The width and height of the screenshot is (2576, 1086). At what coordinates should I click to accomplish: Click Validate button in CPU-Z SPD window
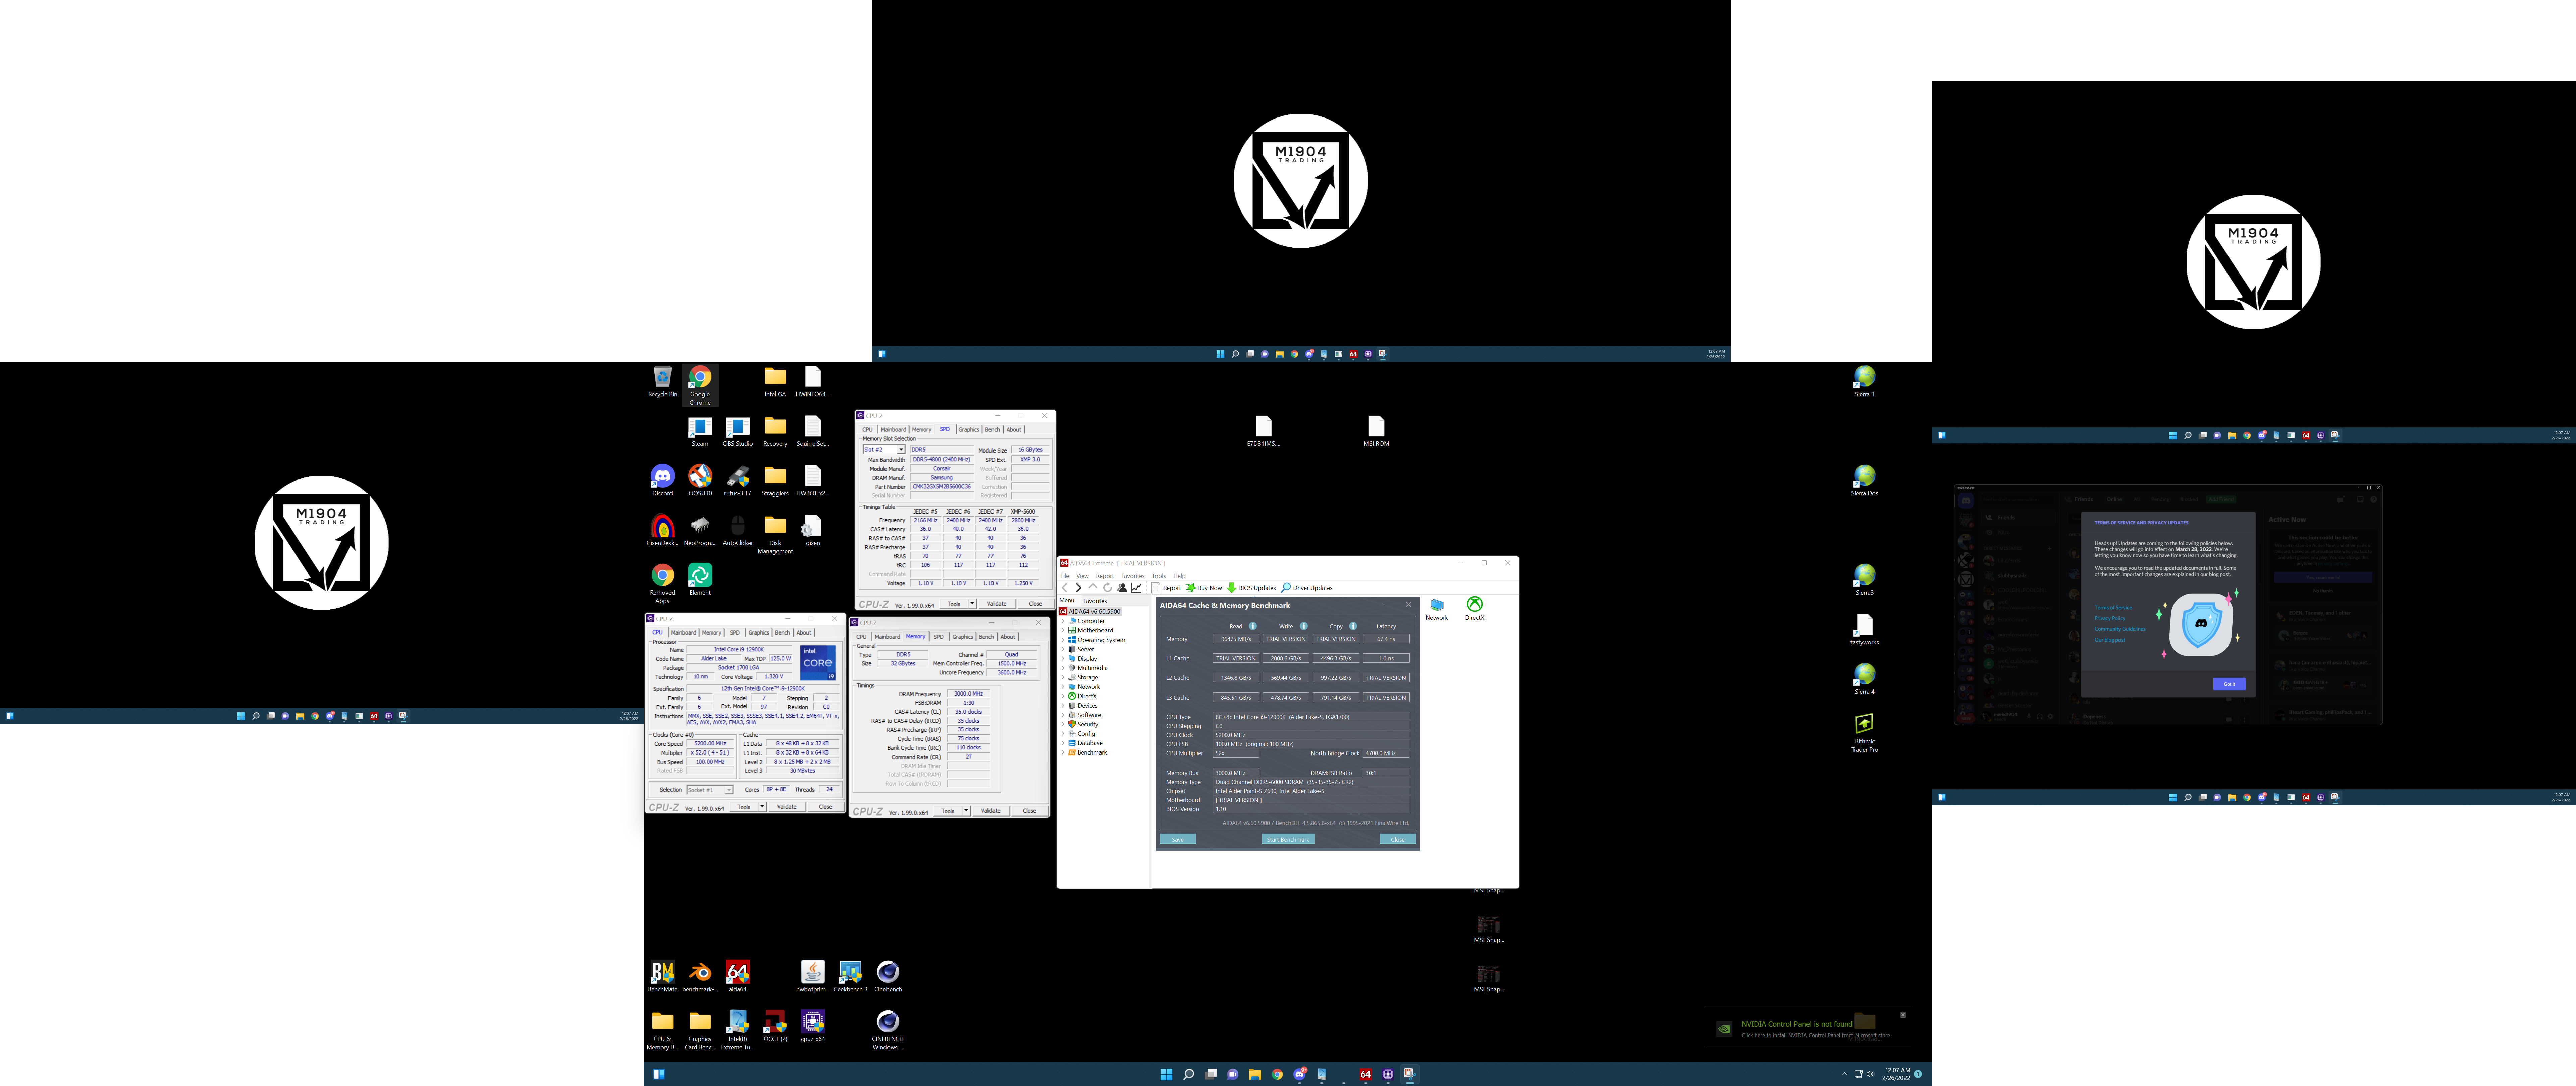tap(997, 603)
